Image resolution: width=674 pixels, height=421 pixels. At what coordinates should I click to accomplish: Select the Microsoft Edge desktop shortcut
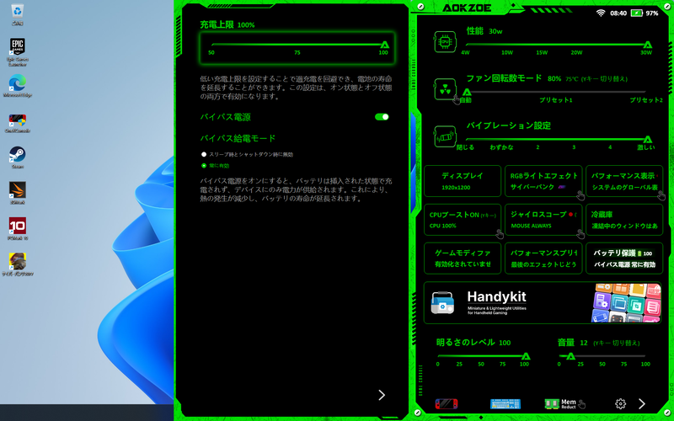click(x=17, y=86)
